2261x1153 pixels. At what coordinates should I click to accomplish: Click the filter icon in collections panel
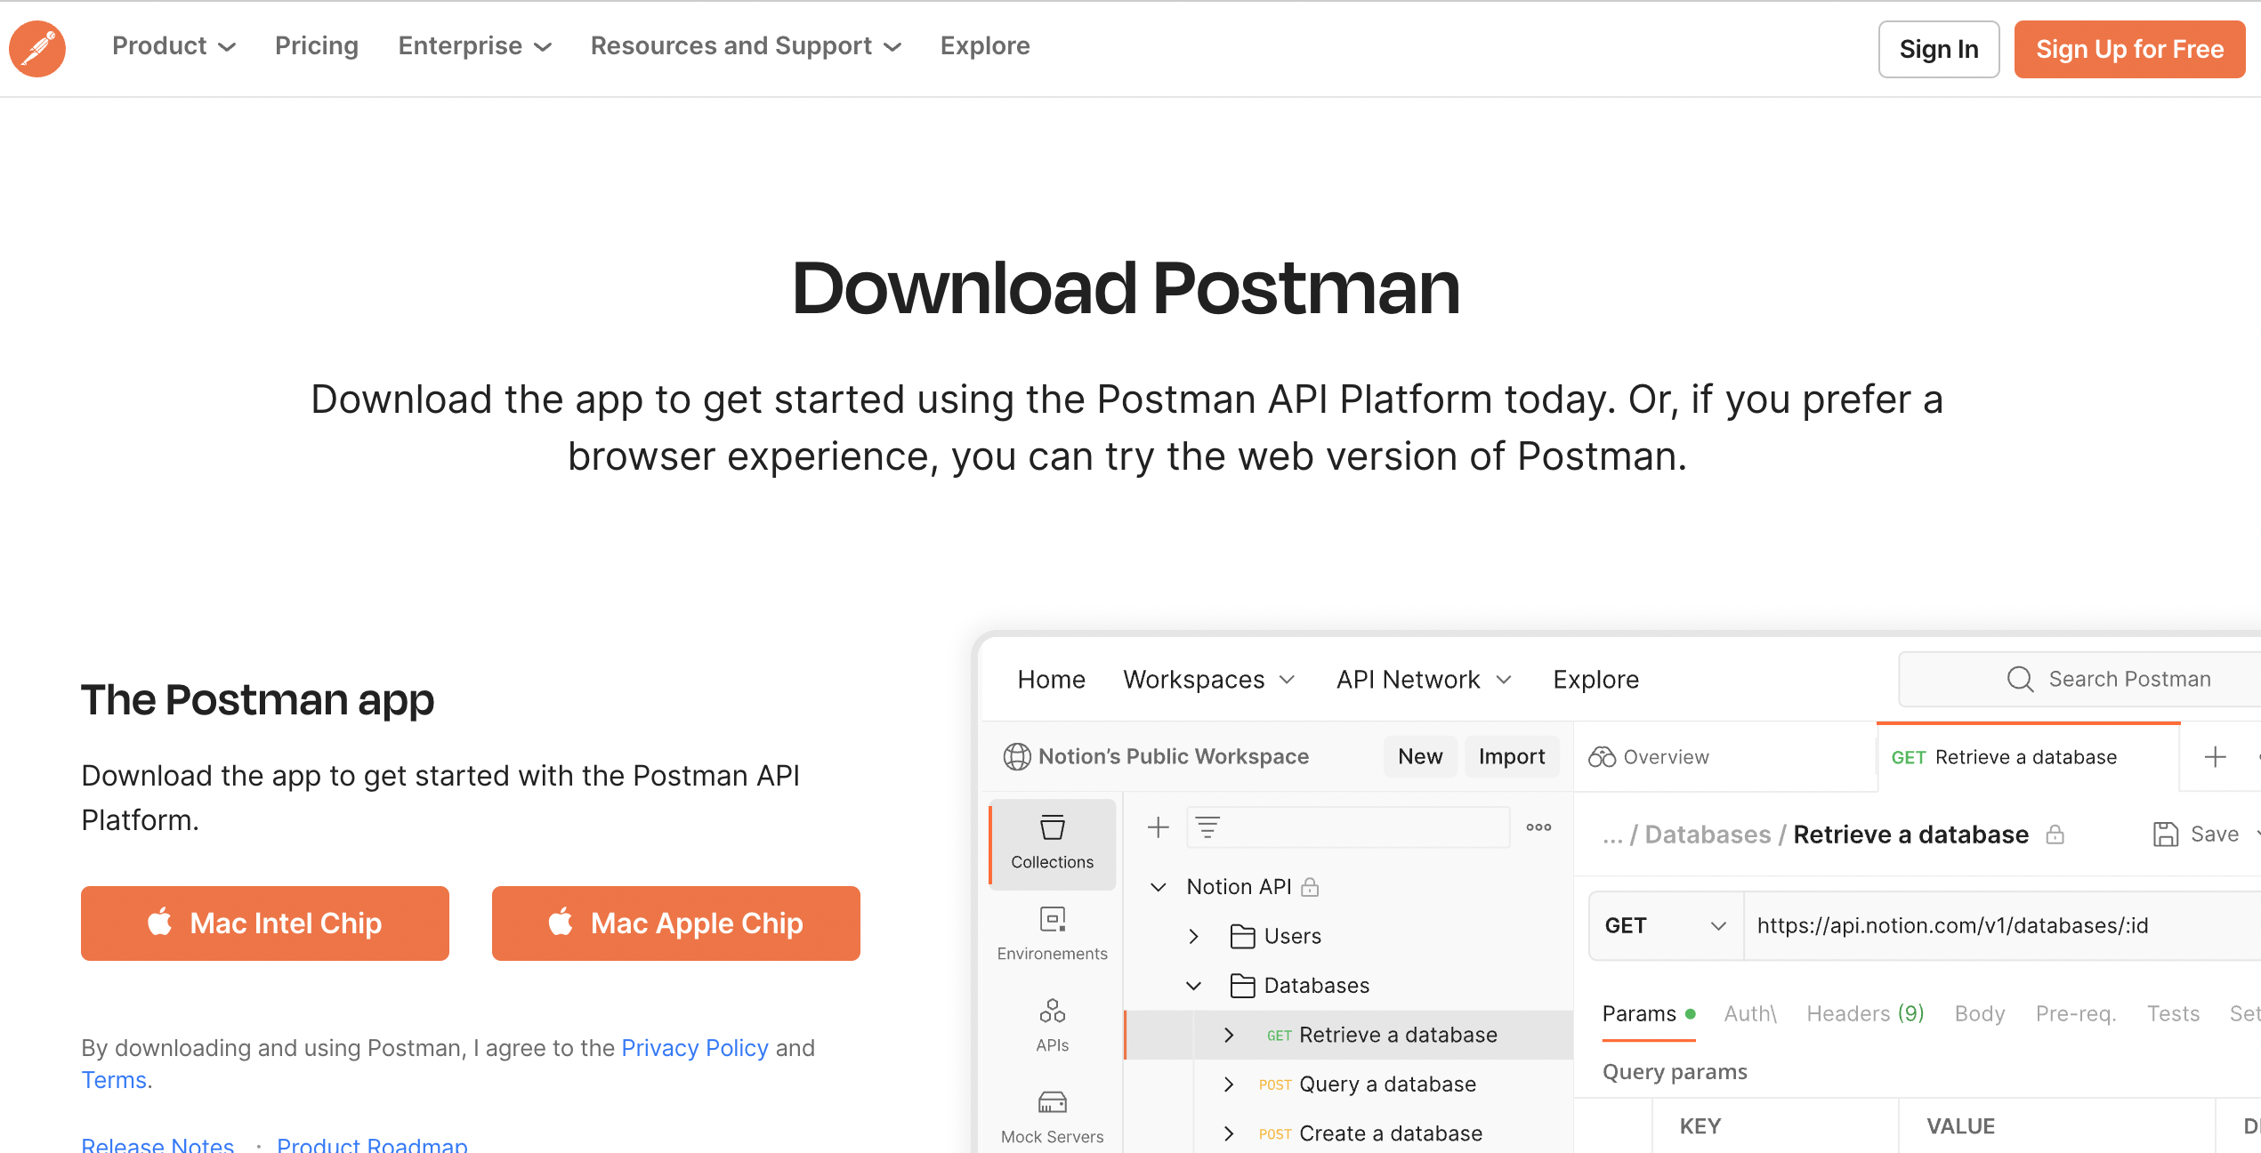click(1207, 827)
